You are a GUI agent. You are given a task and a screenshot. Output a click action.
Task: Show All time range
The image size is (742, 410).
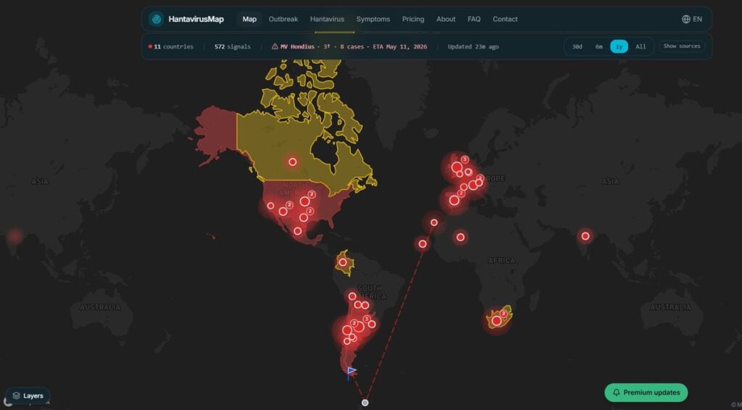point(641,46)
